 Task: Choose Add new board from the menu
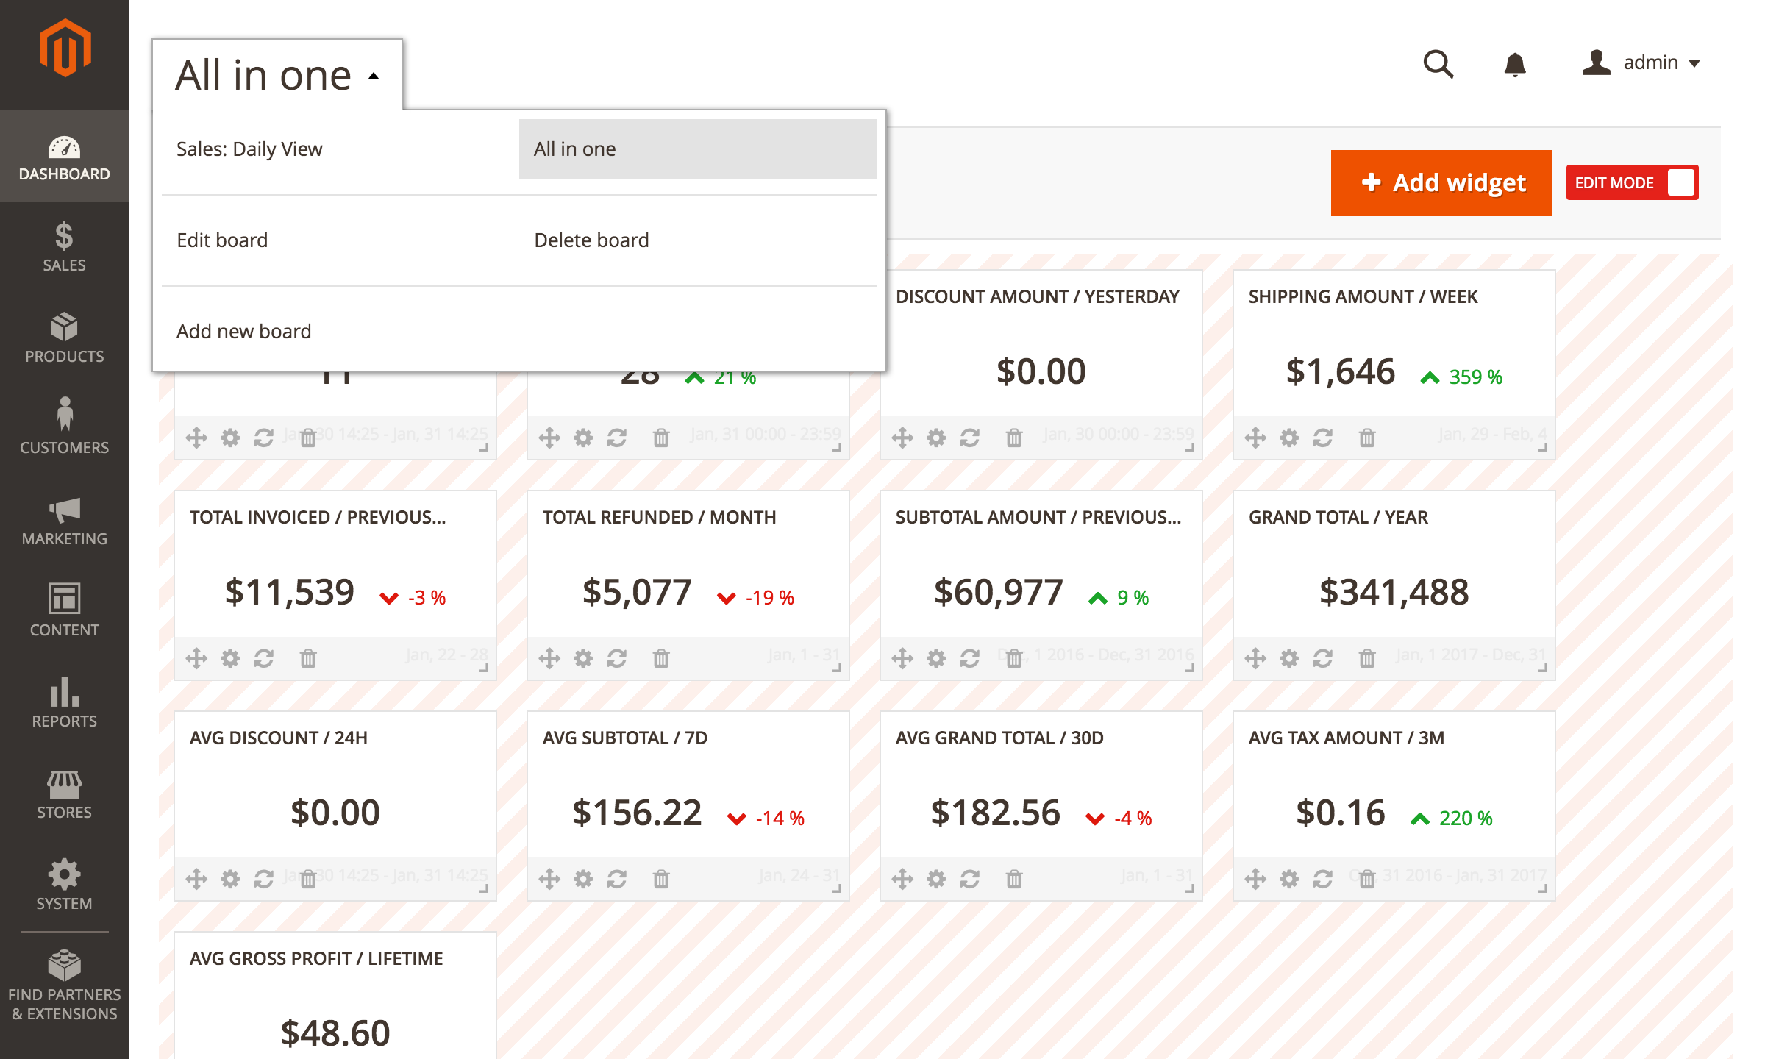pos(244,331)
